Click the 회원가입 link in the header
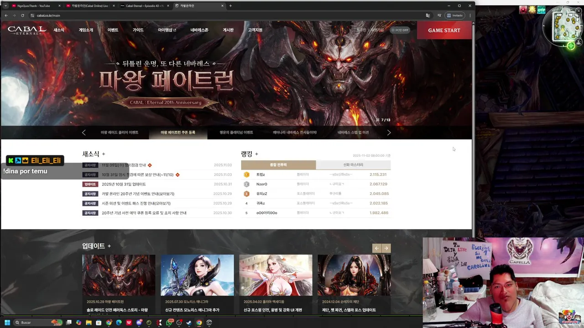Image resolution: width=584 pixels, height=328 pixels. tap(377, 30)
